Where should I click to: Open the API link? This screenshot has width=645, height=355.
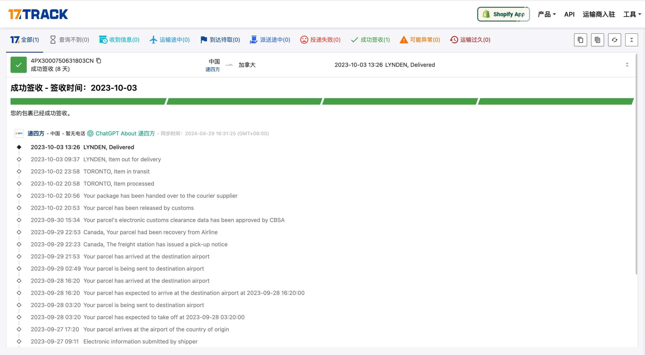569,14
